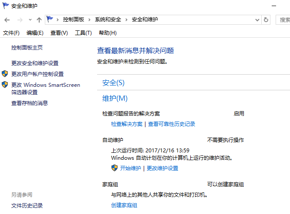Click the 自动维护 label
The width and height of the screenshot is (290, 214).
pyautogui.click(x=113, y=140)
